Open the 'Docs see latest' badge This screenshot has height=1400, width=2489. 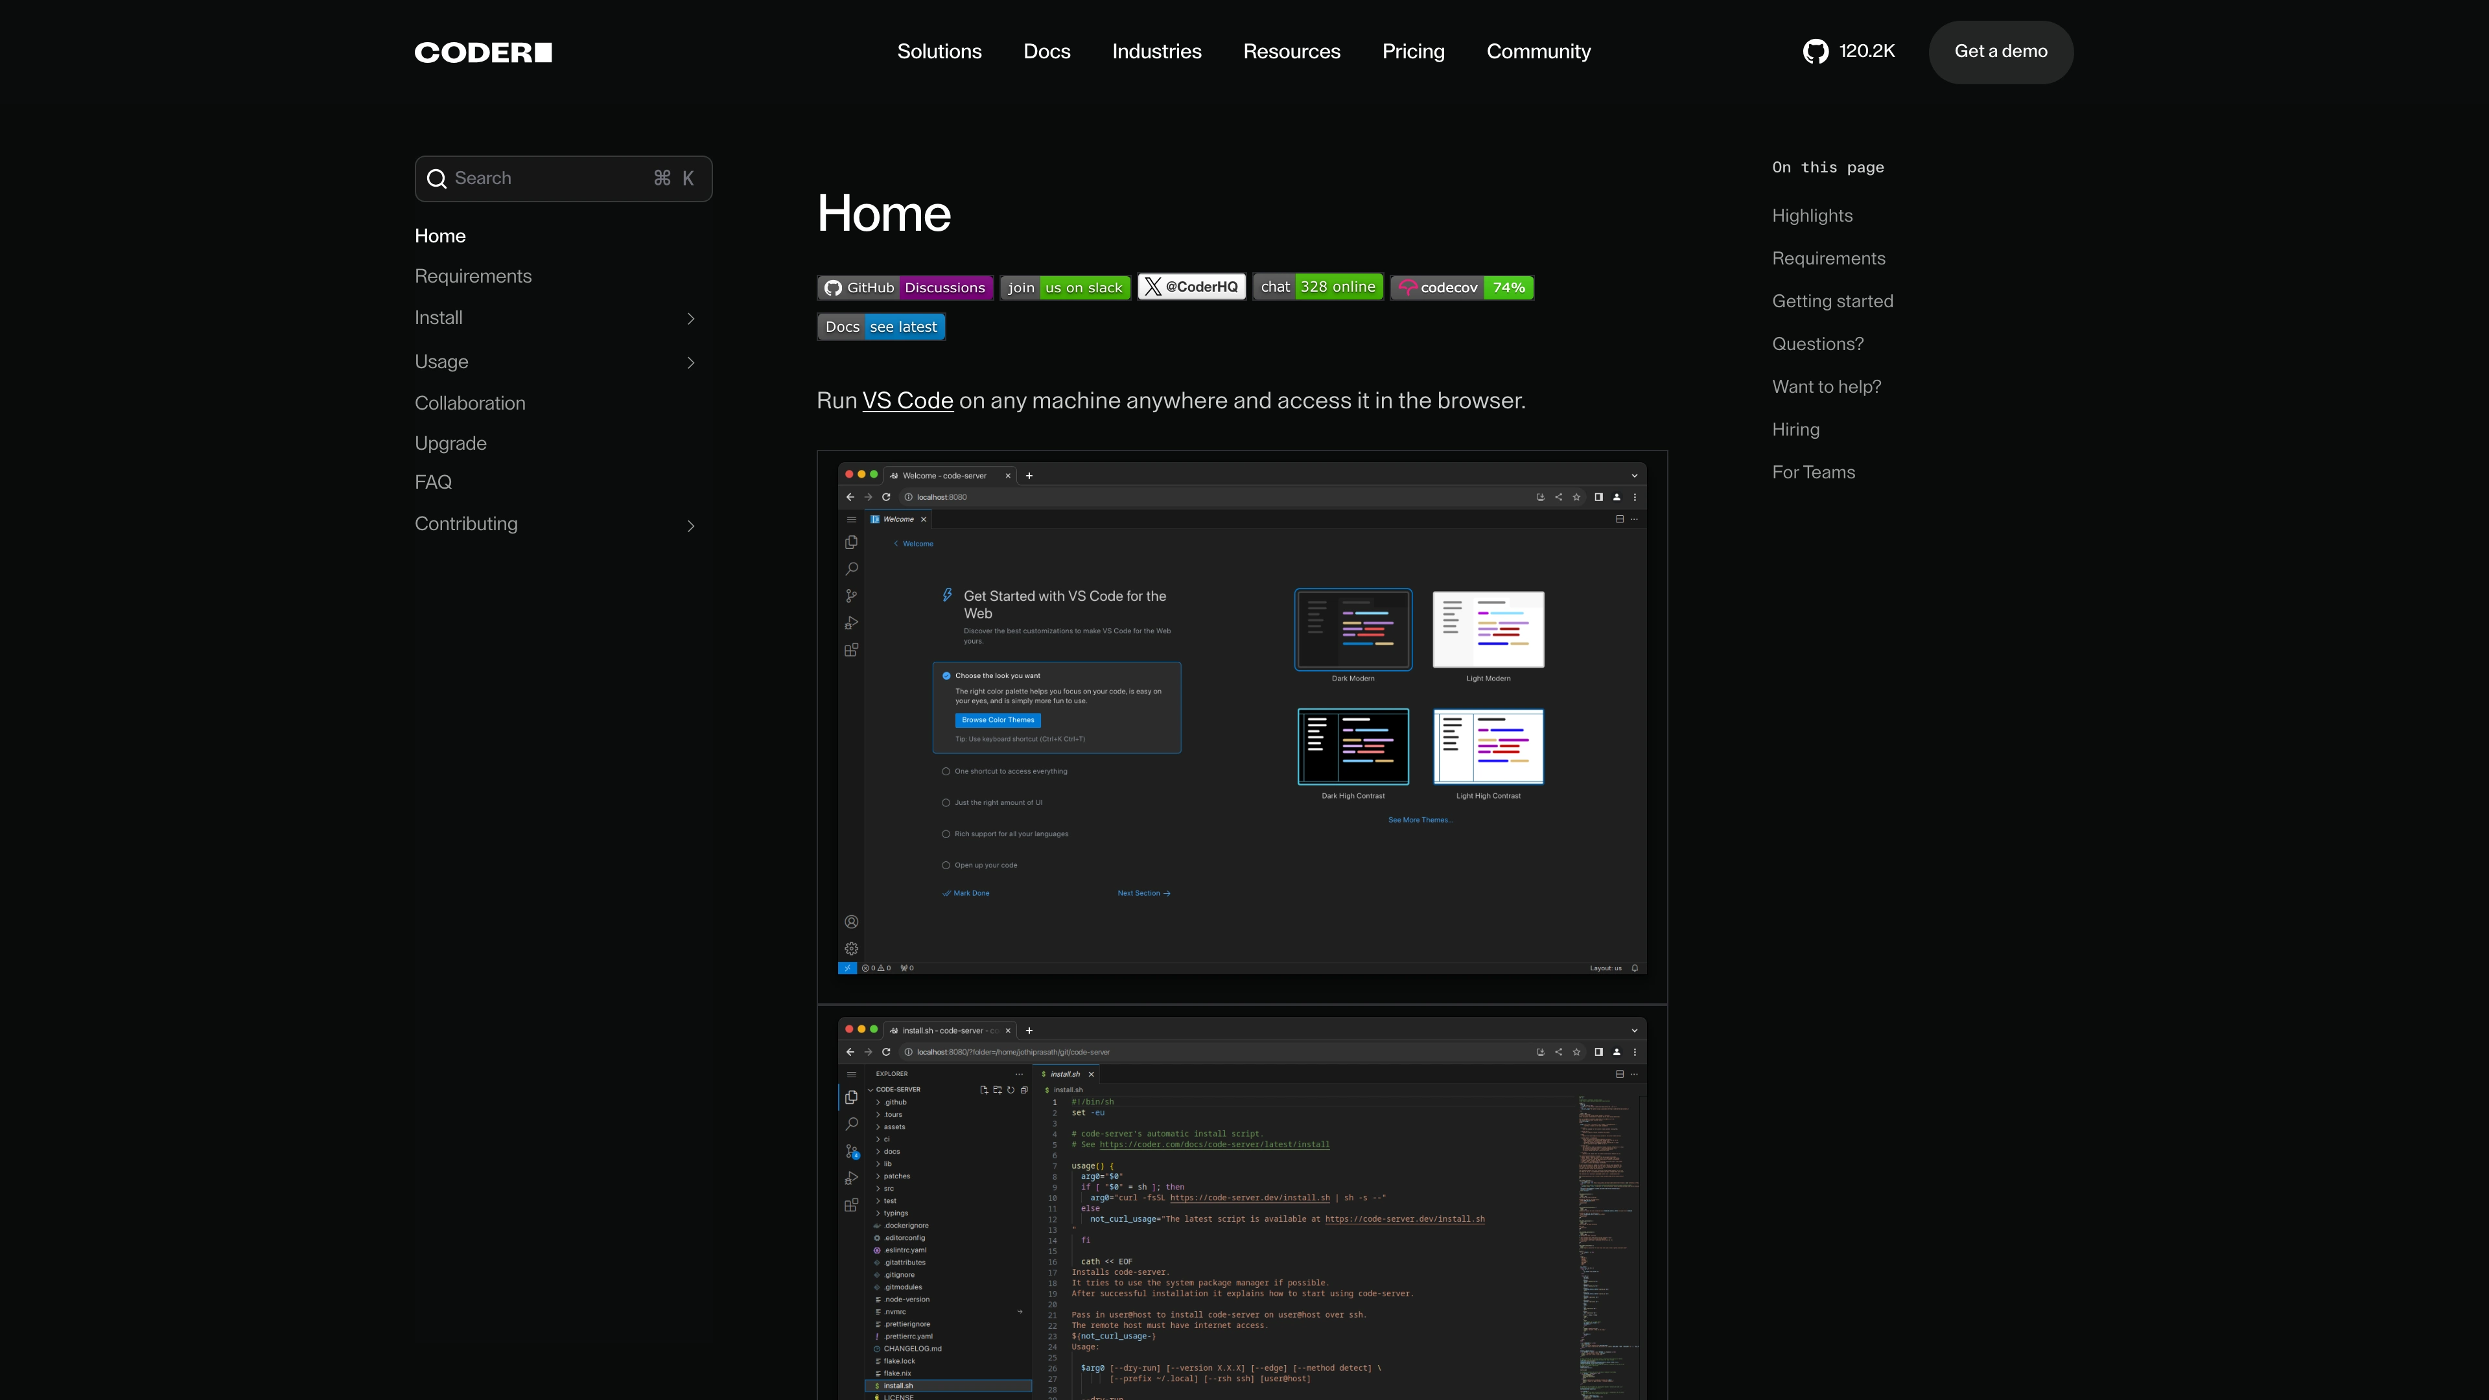pos(882,327)
